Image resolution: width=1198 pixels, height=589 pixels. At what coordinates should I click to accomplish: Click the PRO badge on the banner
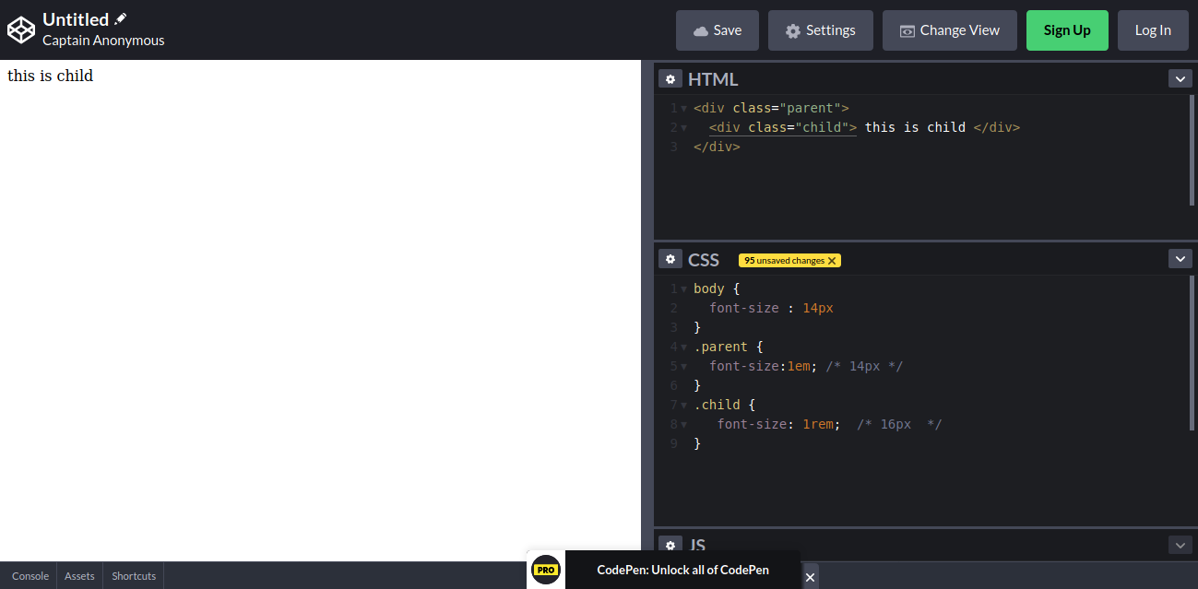pyautogui.click(x=545, y=570)
